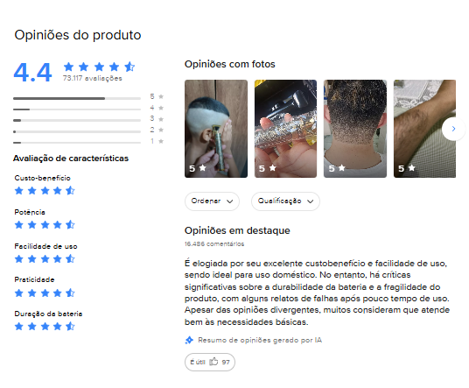Click the Duração da bateria rating stars
This screenshot has width=469, height=388.
(45, 326)
